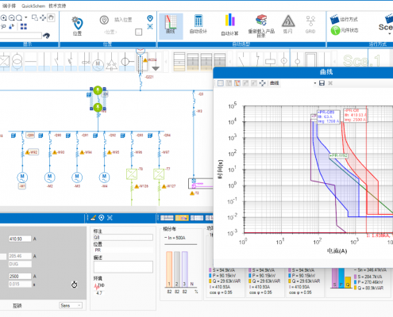
Task: Click the 自动设计 calculator icon
Action: pyautogui.click(x=198, y=25)
